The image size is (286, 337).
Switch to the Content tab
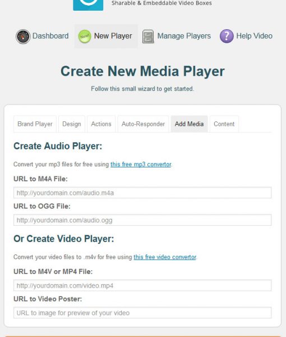(x=224, y=124)
